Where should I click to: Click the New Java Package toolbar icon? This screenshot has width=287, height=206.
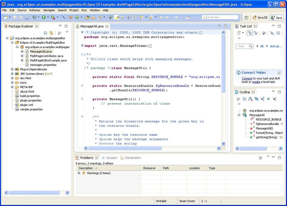71,17
